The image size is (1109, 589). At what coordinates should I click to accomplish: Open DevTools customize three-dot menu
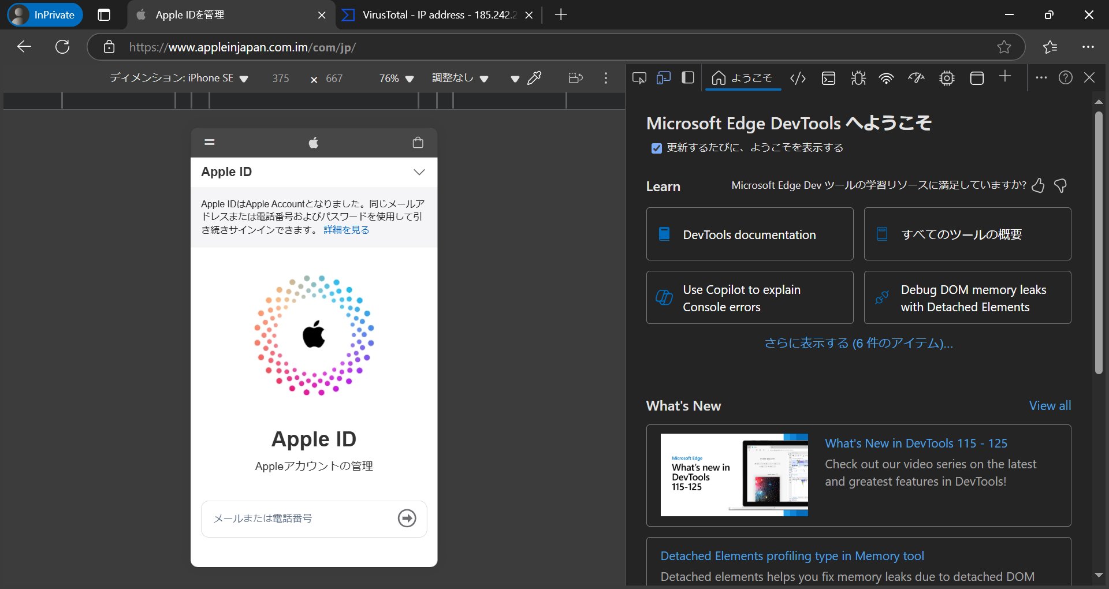pos(1041,77)
